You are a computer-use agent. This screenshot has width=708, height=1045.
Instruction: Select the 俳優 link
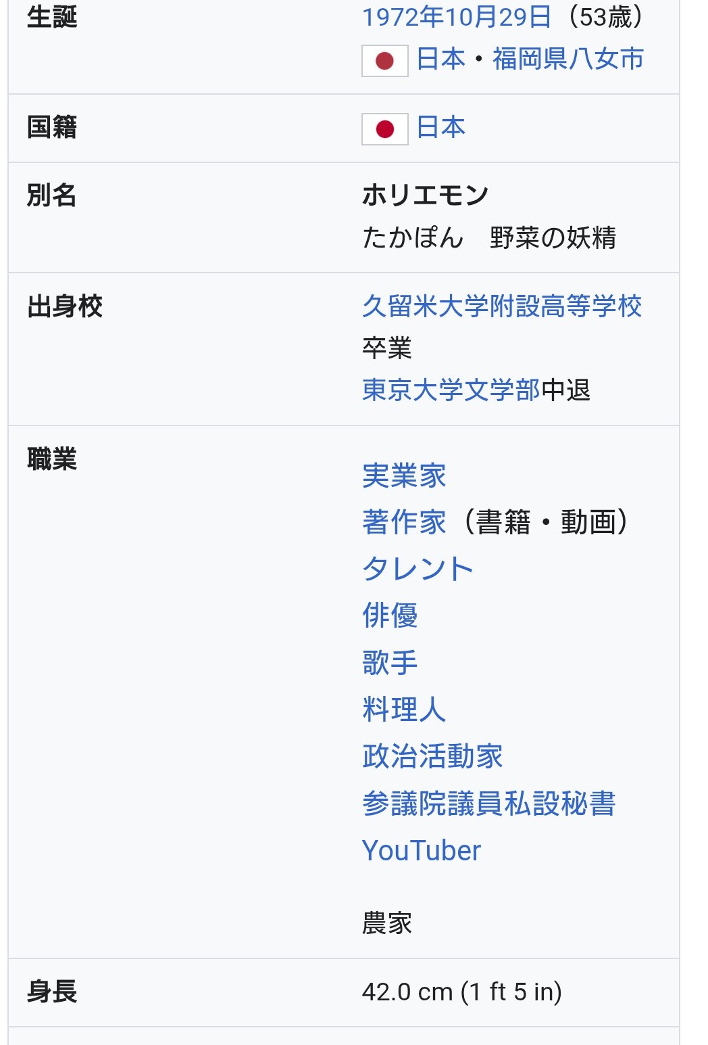point(390,616)
